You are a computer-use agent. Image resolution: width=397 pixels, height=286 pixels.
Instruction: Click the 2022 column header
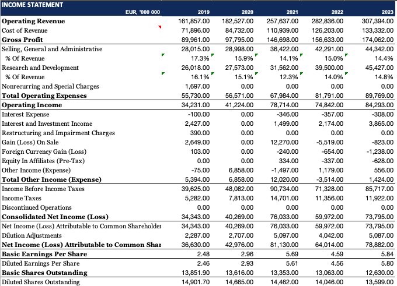[337, 12]
